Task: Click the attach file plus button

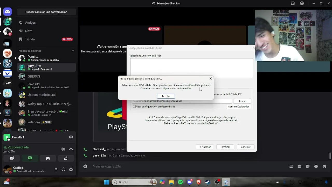Action: (x=85, y=166)
